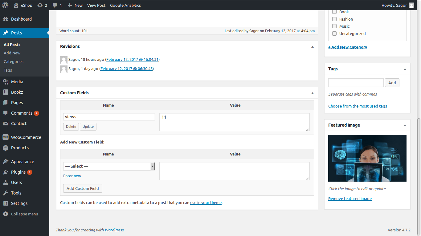Click the Add Custom Field button

[83, 188]
